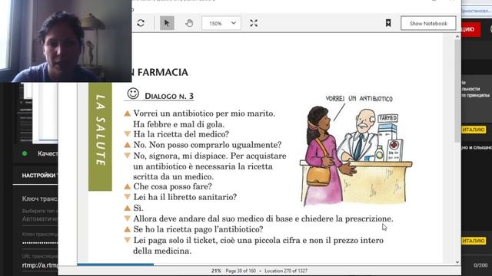The width and height of the screenshot is (492, 276).
Task: Click 'Page 38 of 160' in status bar
Action: (x=241, y=271)
